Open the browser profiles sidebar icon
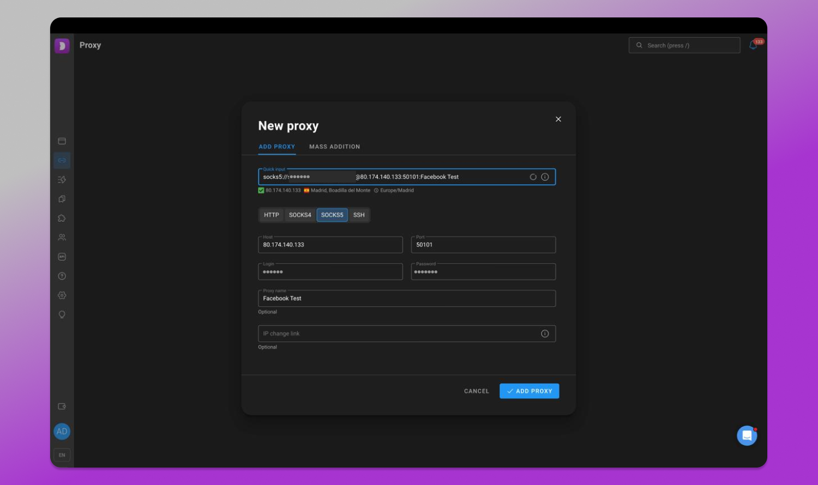818x485 pixels. pyautogui.click(x=62, y=141)
